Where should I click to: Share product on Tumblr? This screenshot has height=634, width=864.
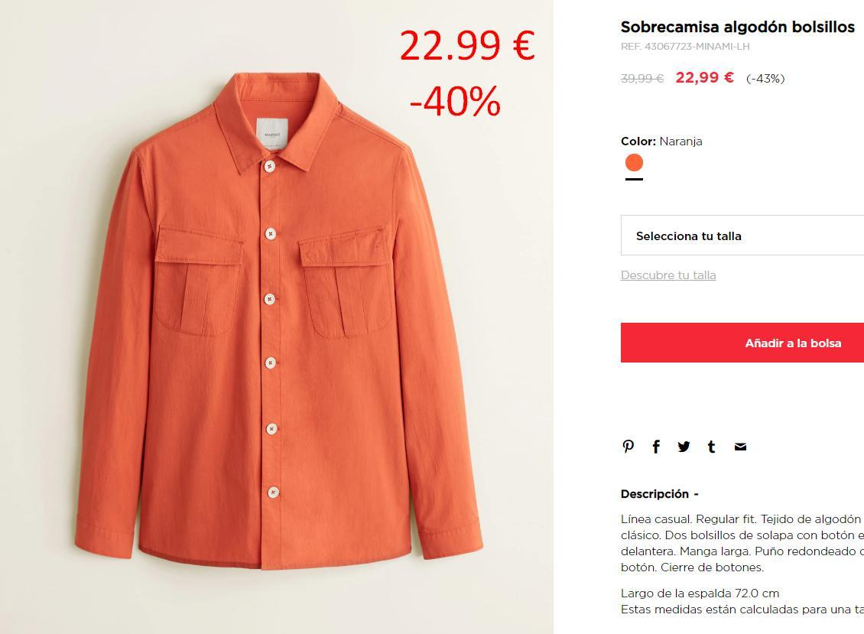(711, 447)
